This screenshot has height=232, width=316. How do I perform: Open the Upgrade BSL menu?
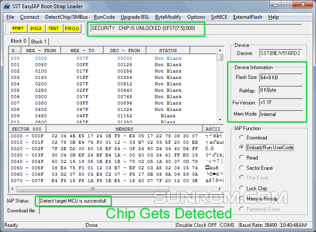point(135,17)
